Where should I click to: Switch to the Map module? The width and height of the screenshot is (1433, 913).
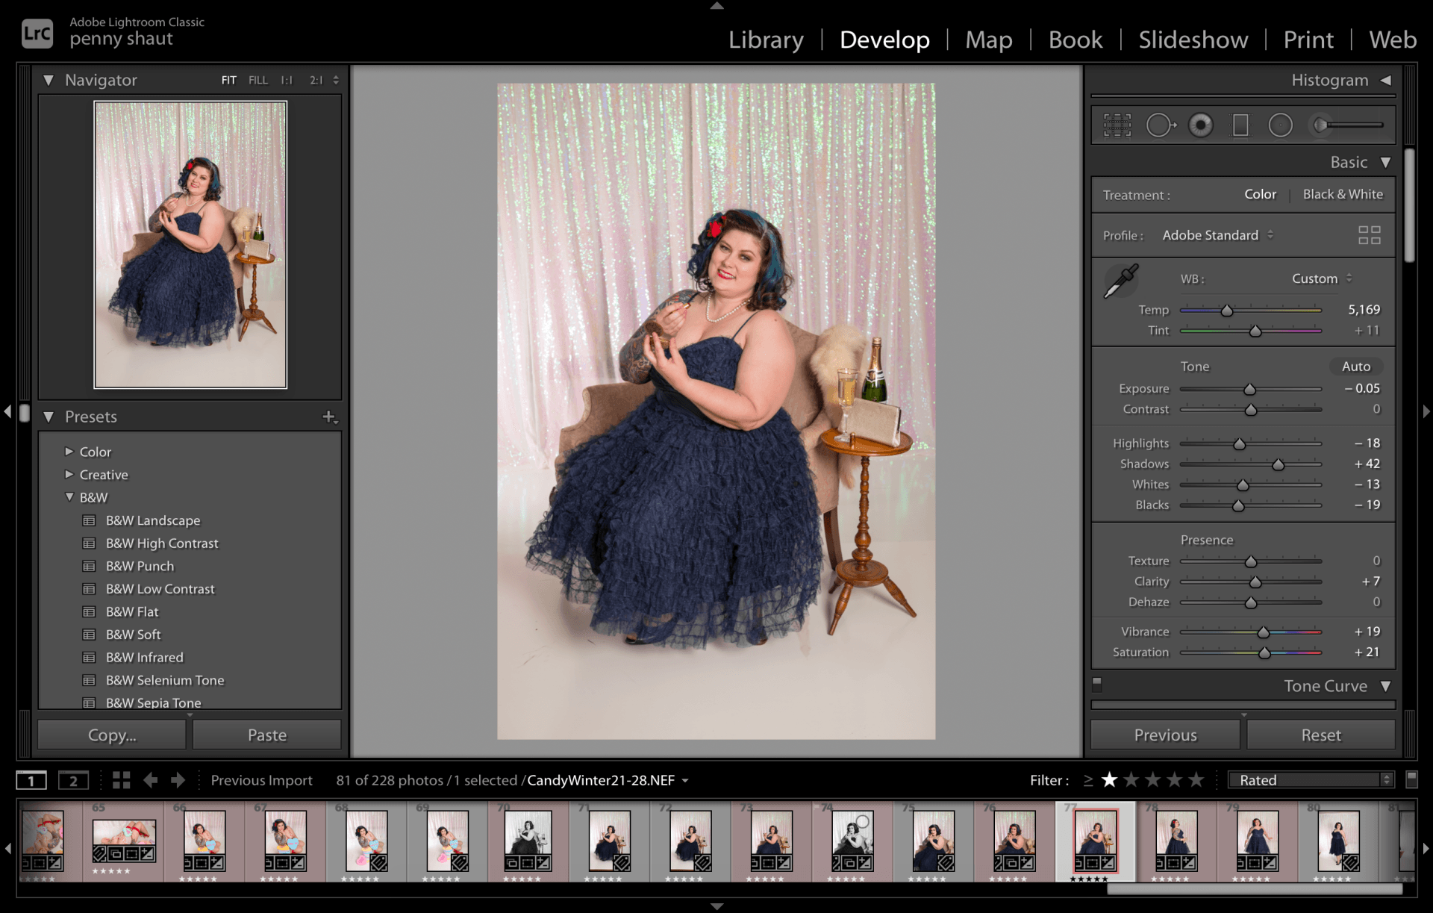(x=989, y=40)
